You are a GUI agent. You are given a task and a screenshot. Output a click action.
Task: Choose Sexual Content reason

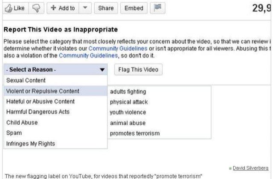[55, 81]
